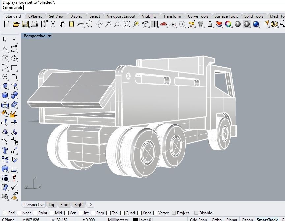The image size is (285, 221).
Task: Print using the printer icon
Action: tap(35, 24)
